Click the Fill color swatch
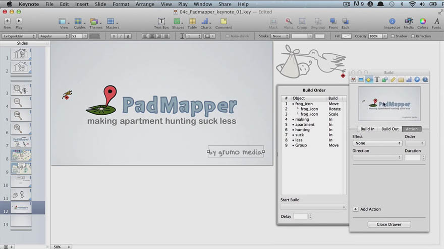The image size is (444, 249). click(x=346, y=36)
